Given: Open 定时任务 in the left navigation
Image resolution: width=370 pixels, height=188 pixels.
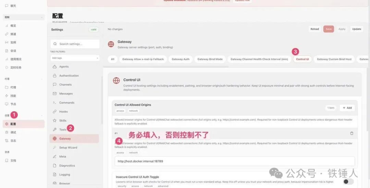Looking at the screenshot, I should tap(16, 68).
